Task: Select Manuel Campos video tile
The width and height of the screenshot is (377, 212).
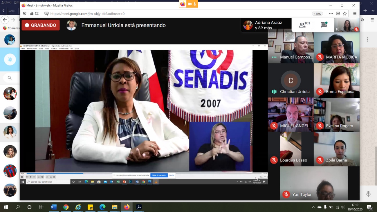Action: coord(291,46)
